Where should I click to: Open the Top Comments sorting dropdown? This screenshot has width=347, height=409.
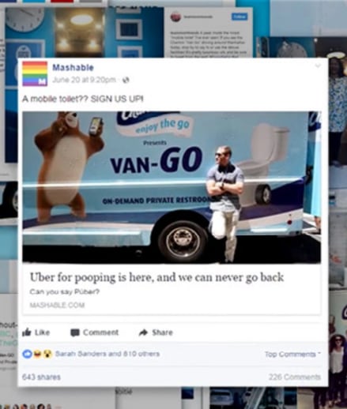coord(292,355)
